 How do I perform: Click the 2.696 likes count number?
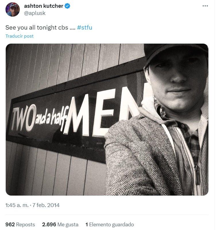49,225
